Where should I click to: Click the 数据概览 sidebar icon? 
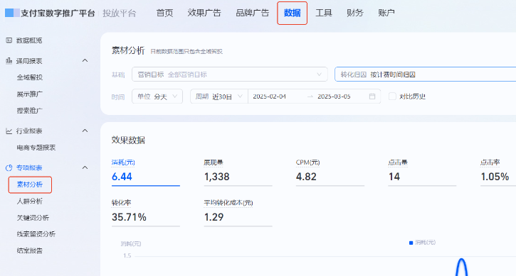click(x=9, y=40)
